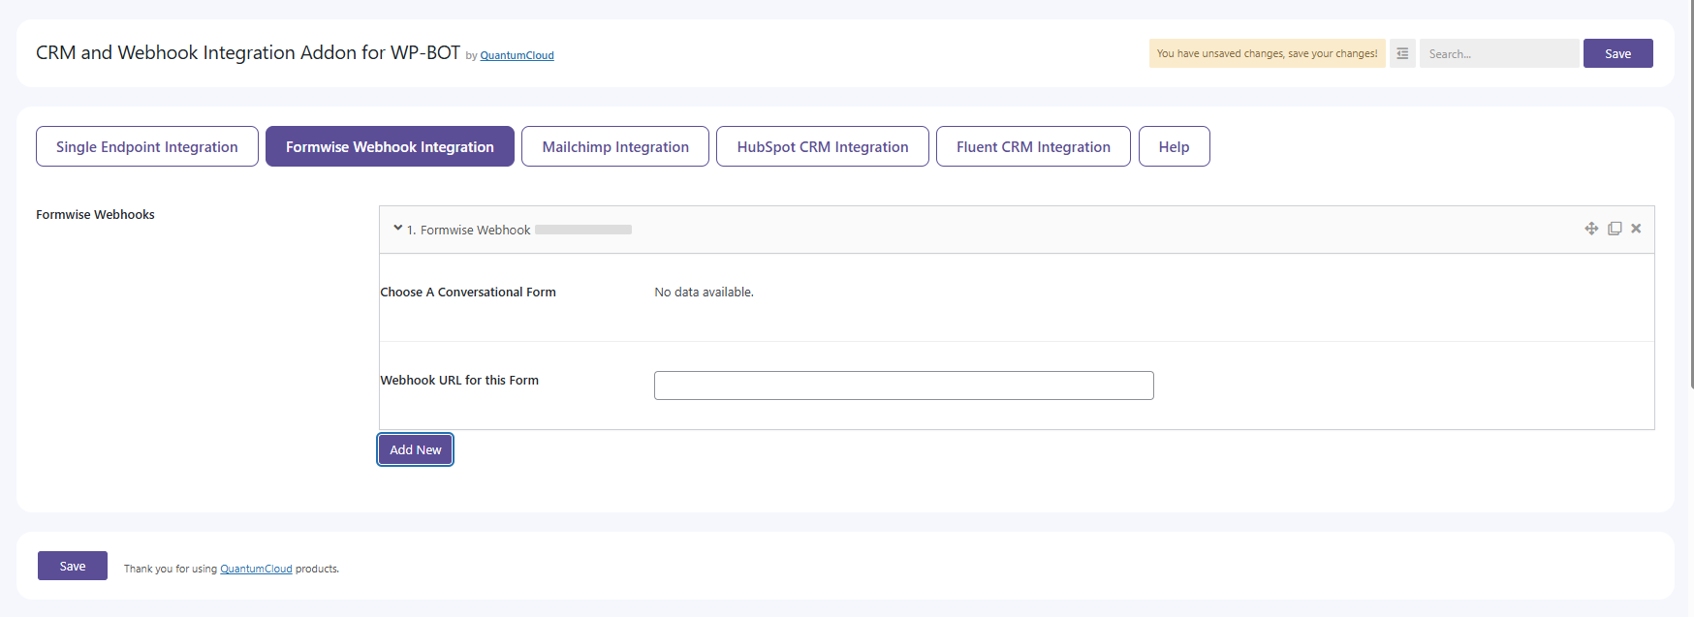
Task: Select the Formwise Webhook Integration tab
Action: coord(390,146)
